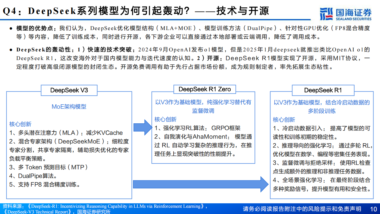This screenshot has height=214, width=380.
Task: Select the 'DeepSeek R1' box label
Action: point(323,90)
